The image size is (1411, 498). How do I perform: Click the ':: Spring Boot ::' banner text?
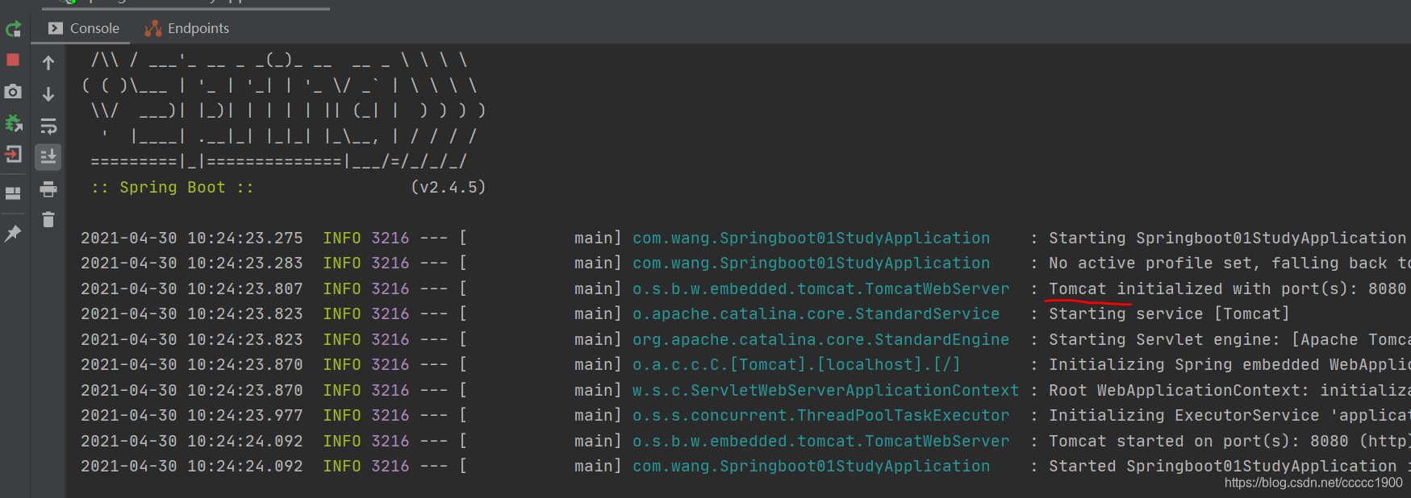(173, 187)
